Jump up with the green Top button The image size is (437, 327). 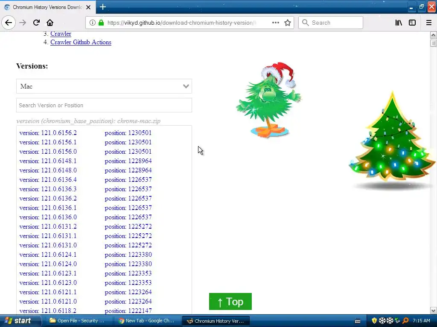click(230, 301)
